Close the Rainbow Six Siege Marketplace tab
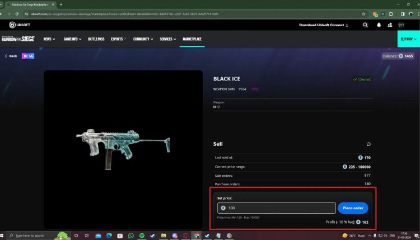Viewport: 420px width, 240px height. tap(53, 4)
